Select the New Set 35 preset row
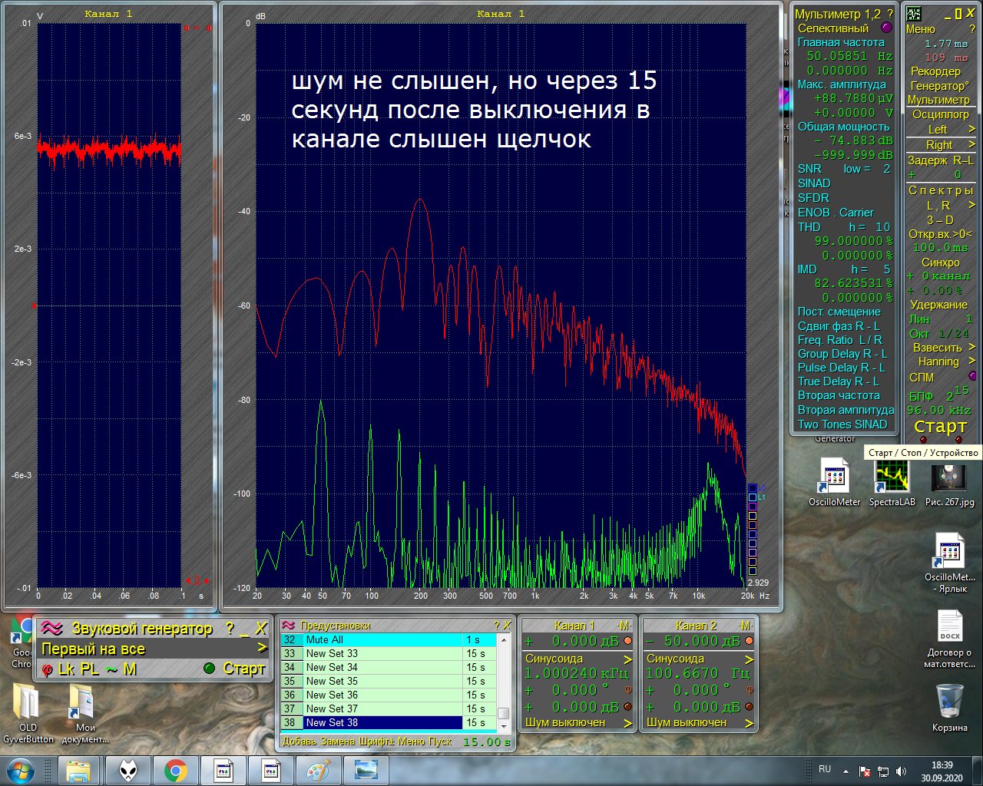983x786 pixels. coord(389,681)
